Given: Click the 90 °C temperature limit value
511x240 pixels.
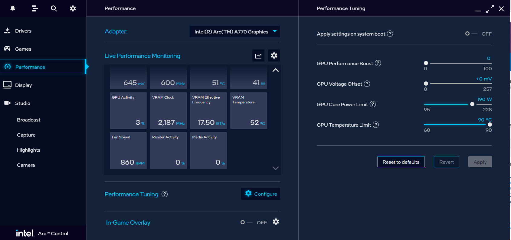Looking at the screenshot, I should click(485, 120).
